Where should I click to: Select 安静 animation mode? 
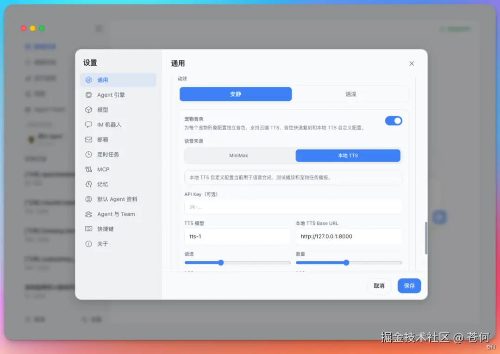point(235,94)
